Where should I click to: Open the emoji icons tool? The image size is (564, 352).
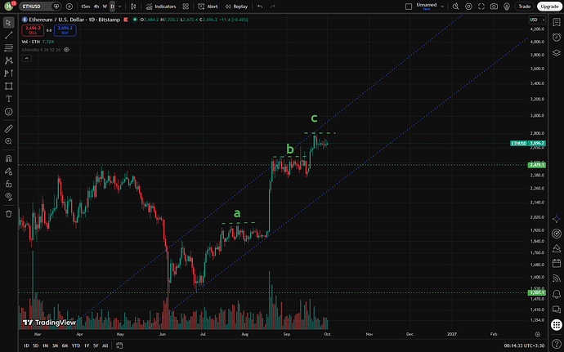(x=9, y=112)
